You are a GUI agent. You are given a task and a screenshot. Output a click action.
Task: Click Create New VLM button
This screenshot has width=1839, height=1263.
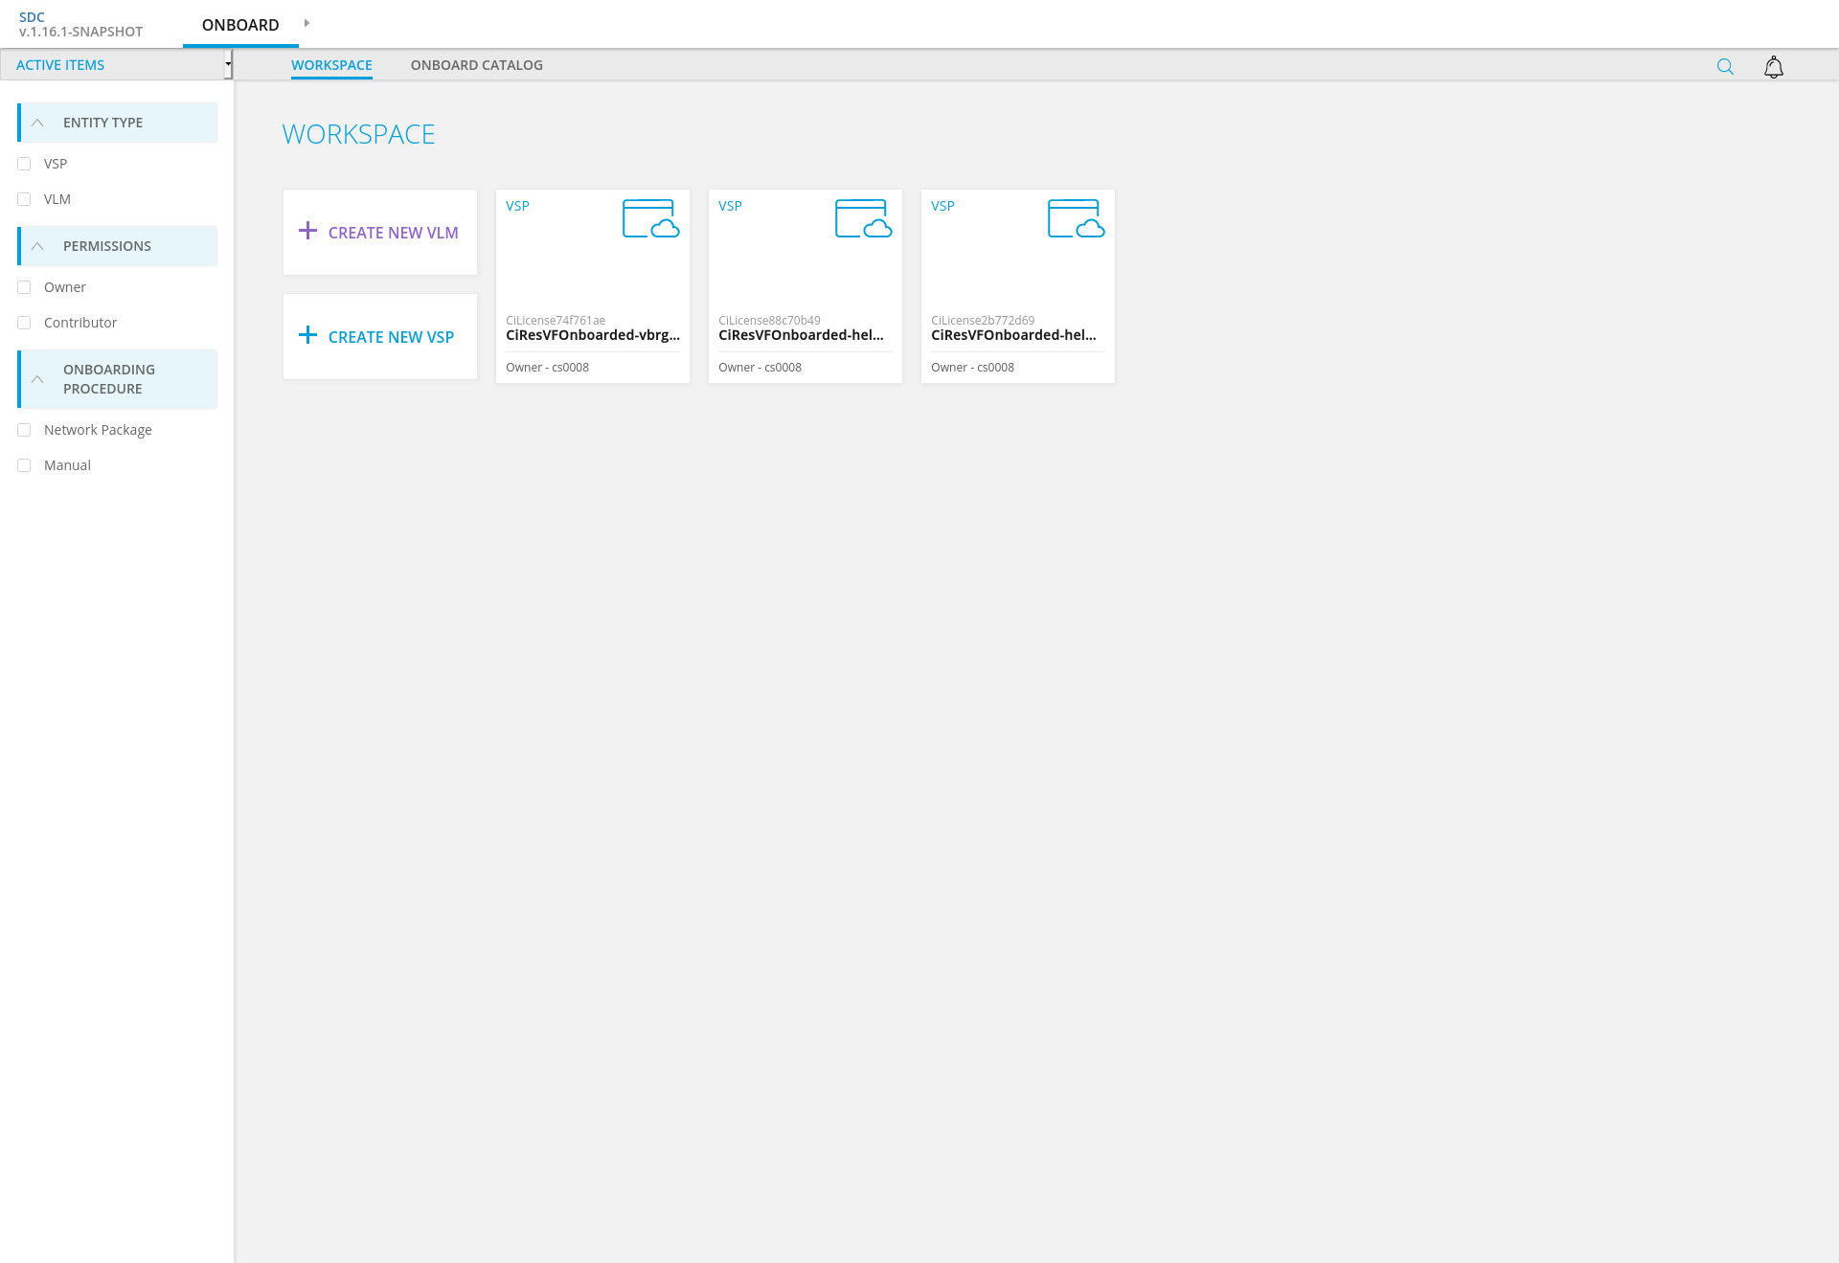pyautogui.click(x=393, y=233)
